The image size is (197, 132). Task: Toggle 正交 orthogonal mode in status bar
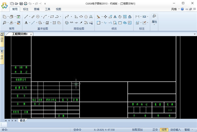(155, 130)
